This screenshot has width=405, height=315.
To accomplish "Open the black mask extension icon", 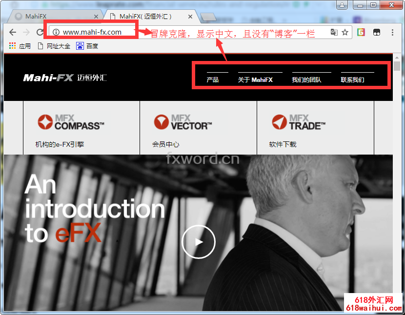I will [x=377, y=32].
